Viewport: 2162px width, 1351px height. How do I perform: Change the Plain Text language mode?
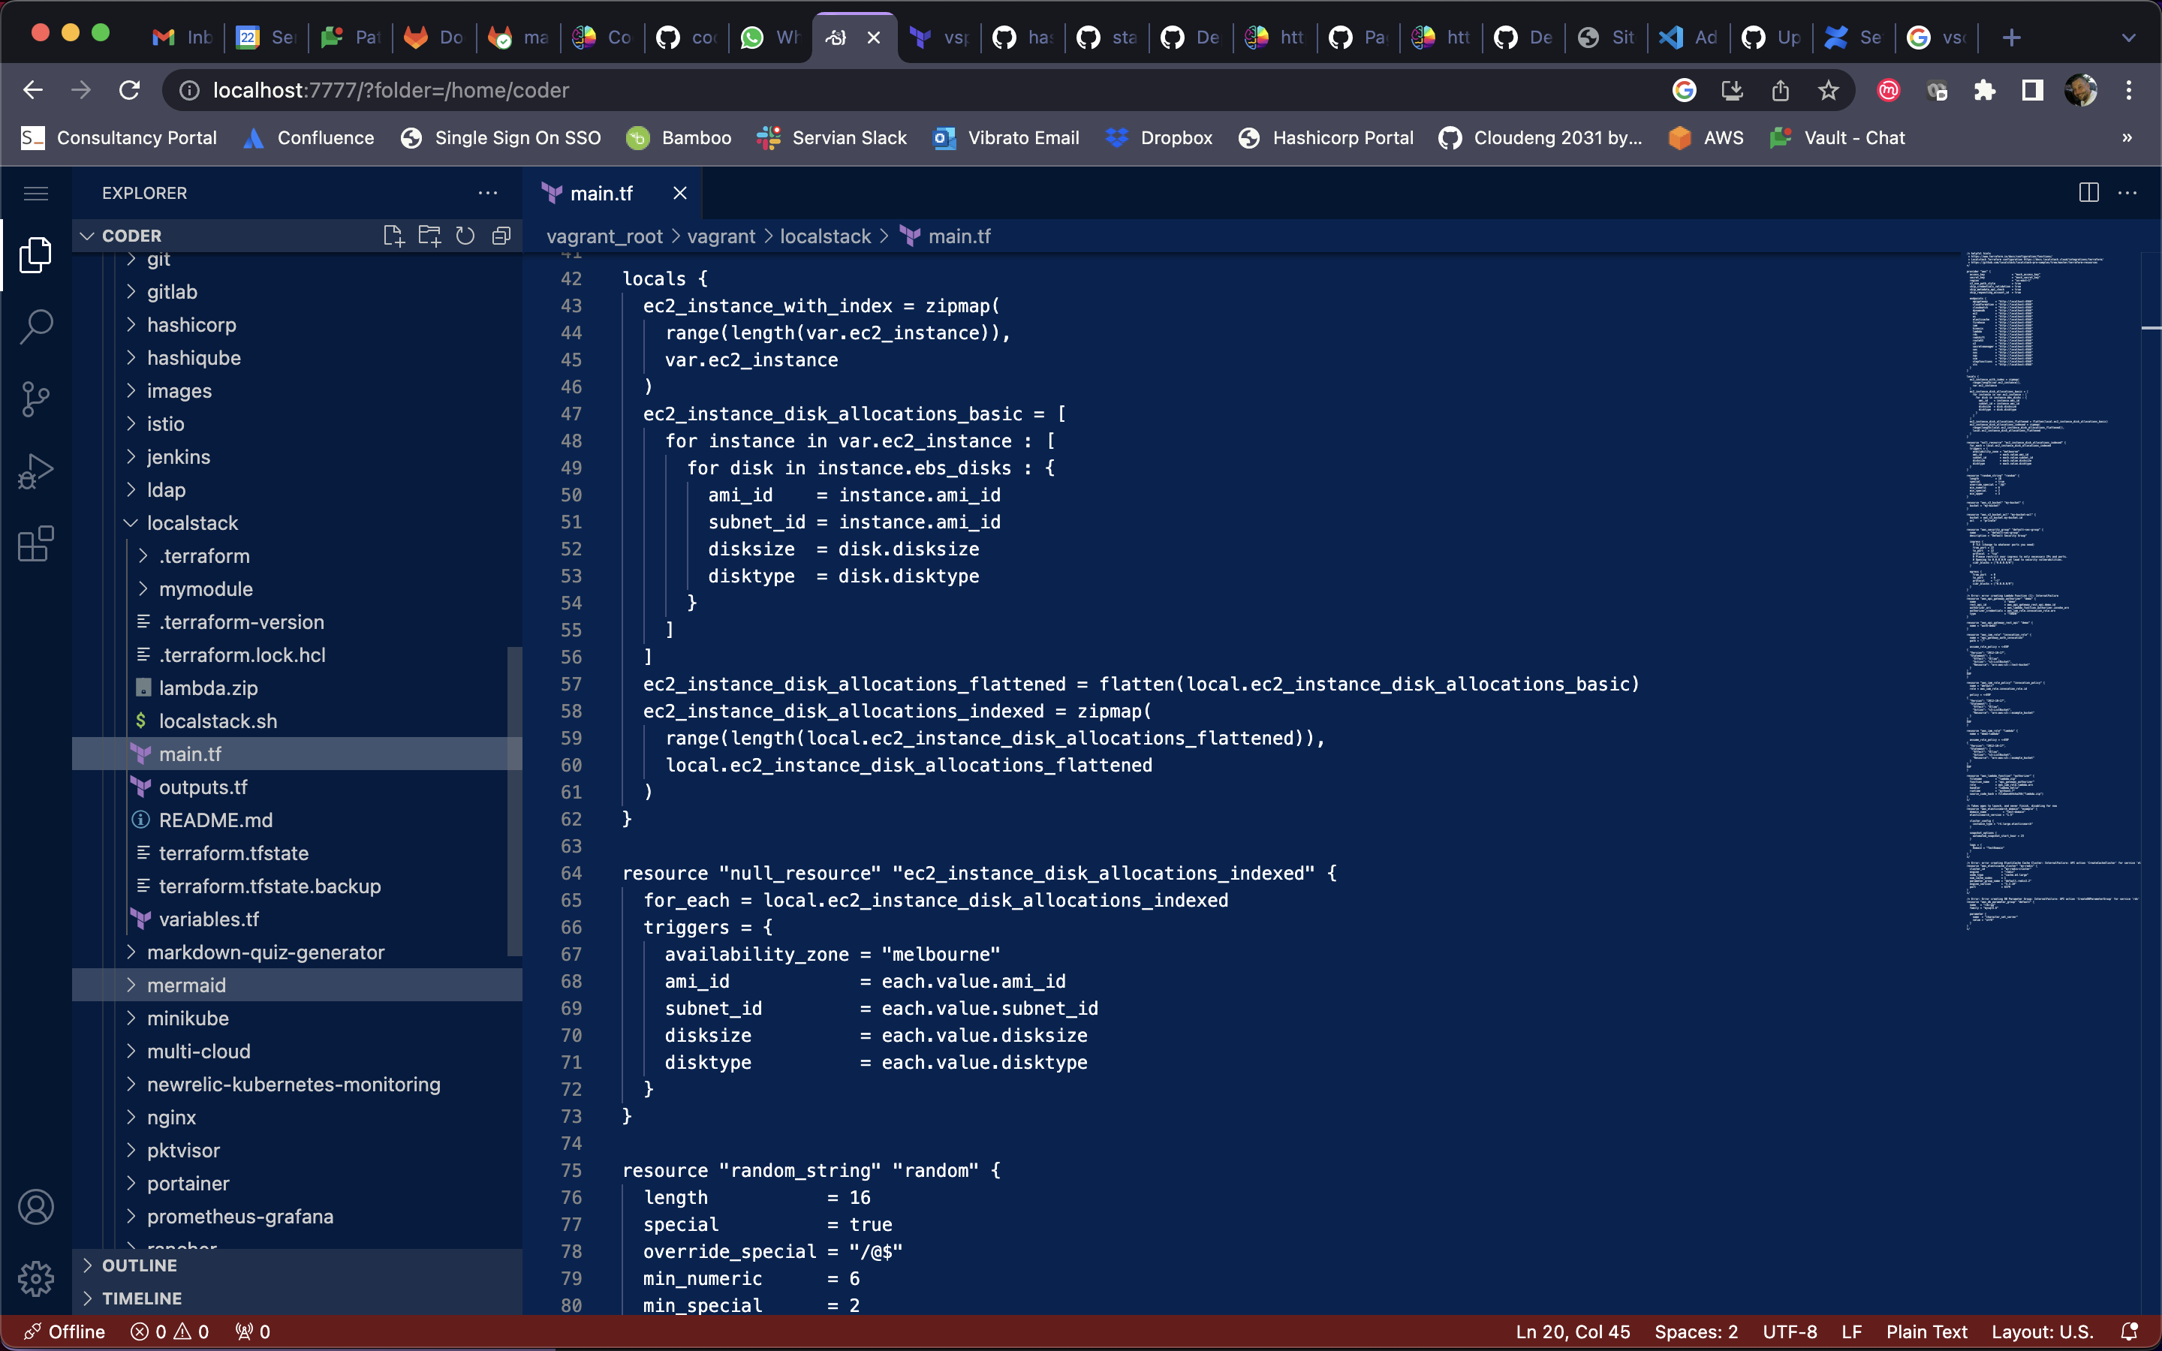pos(1927,1331)
